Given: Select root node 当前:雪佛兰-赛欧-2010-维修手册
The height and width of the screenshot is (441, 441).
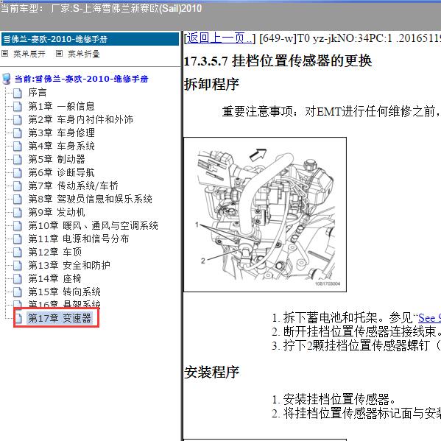Looking at the screenshot, I should pyautogui.click(x=81, y=79).
